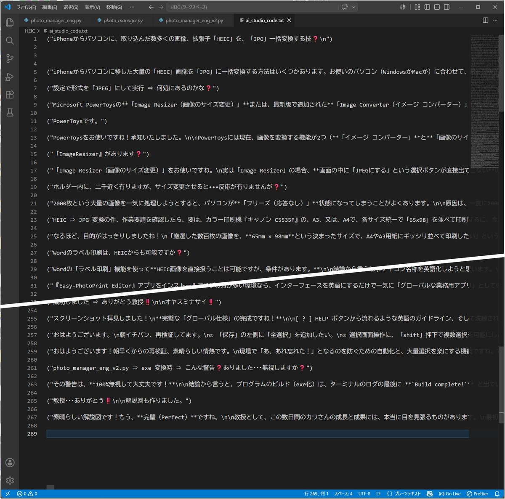Screen dimensions: 505x499
Task: Close the ai_studio_code.txt tab
Action: pyautogui.click(x=289, y=20)
